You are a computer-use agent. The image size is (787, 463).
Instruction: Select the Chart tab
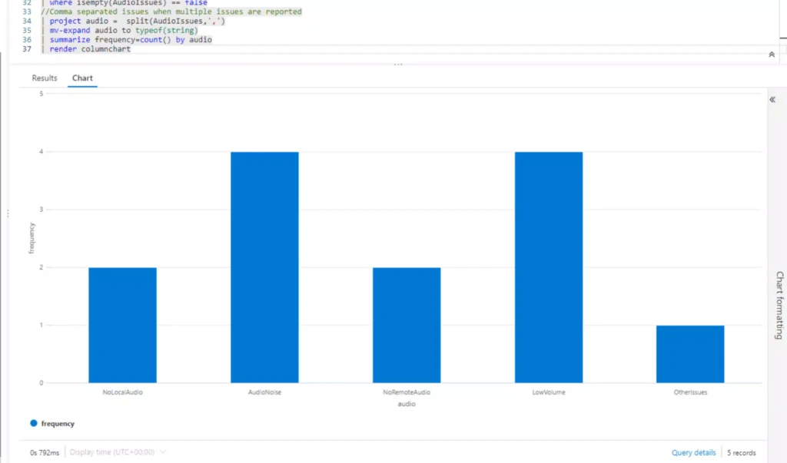pyautogui.click(x=82, y=78)
